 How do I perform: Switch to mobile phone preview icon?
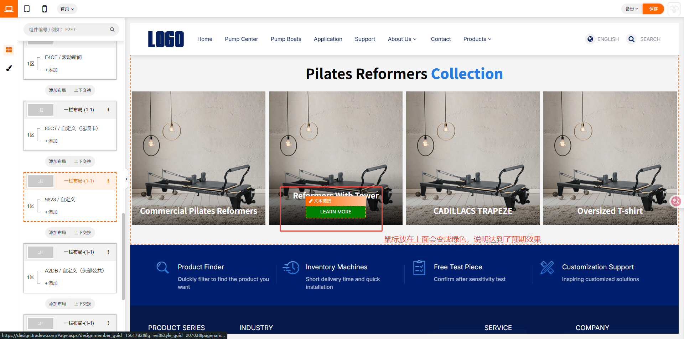tap(45, 9)
